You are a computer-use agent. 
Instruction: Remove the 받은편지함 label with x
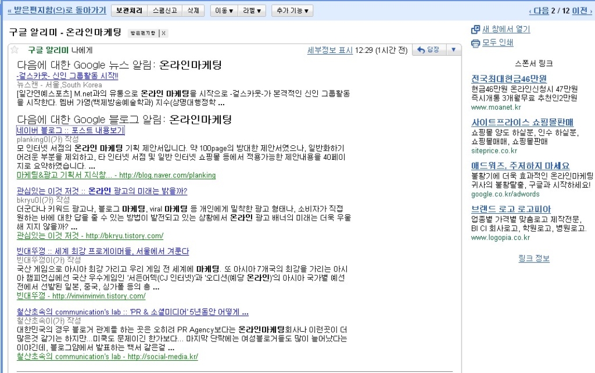coord(163,33)
